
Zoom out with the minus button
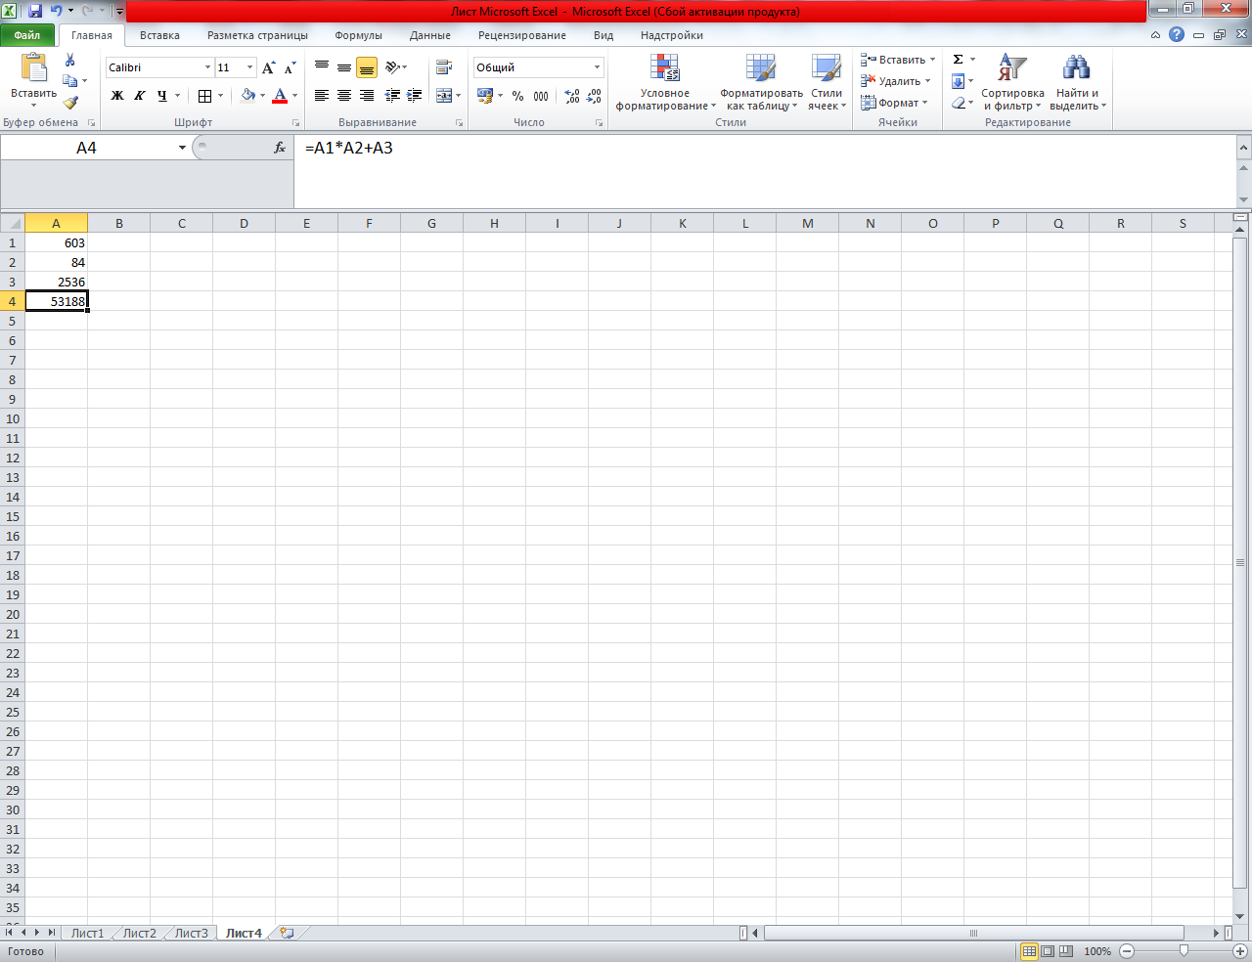click(1127, 951)
